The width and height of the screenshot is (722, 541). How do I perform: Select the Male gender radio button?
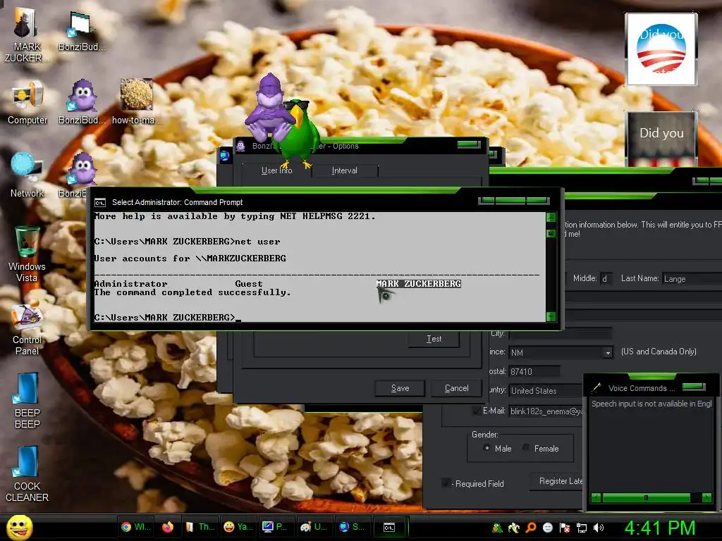pyautogui.click(x=487, y=448)
